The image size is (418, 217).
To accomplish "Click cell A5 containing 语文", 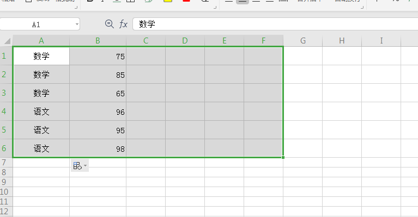I will click(41, 130).
